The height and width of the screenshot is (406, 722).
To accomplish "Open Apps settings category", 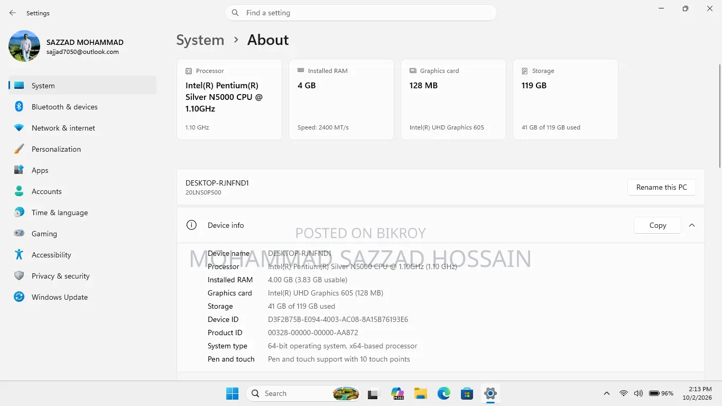I will pyautogui.click(x=82, y=170).
